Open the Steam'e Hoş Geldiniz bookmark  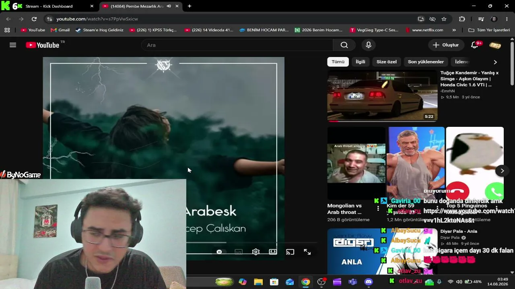point(99,30)
